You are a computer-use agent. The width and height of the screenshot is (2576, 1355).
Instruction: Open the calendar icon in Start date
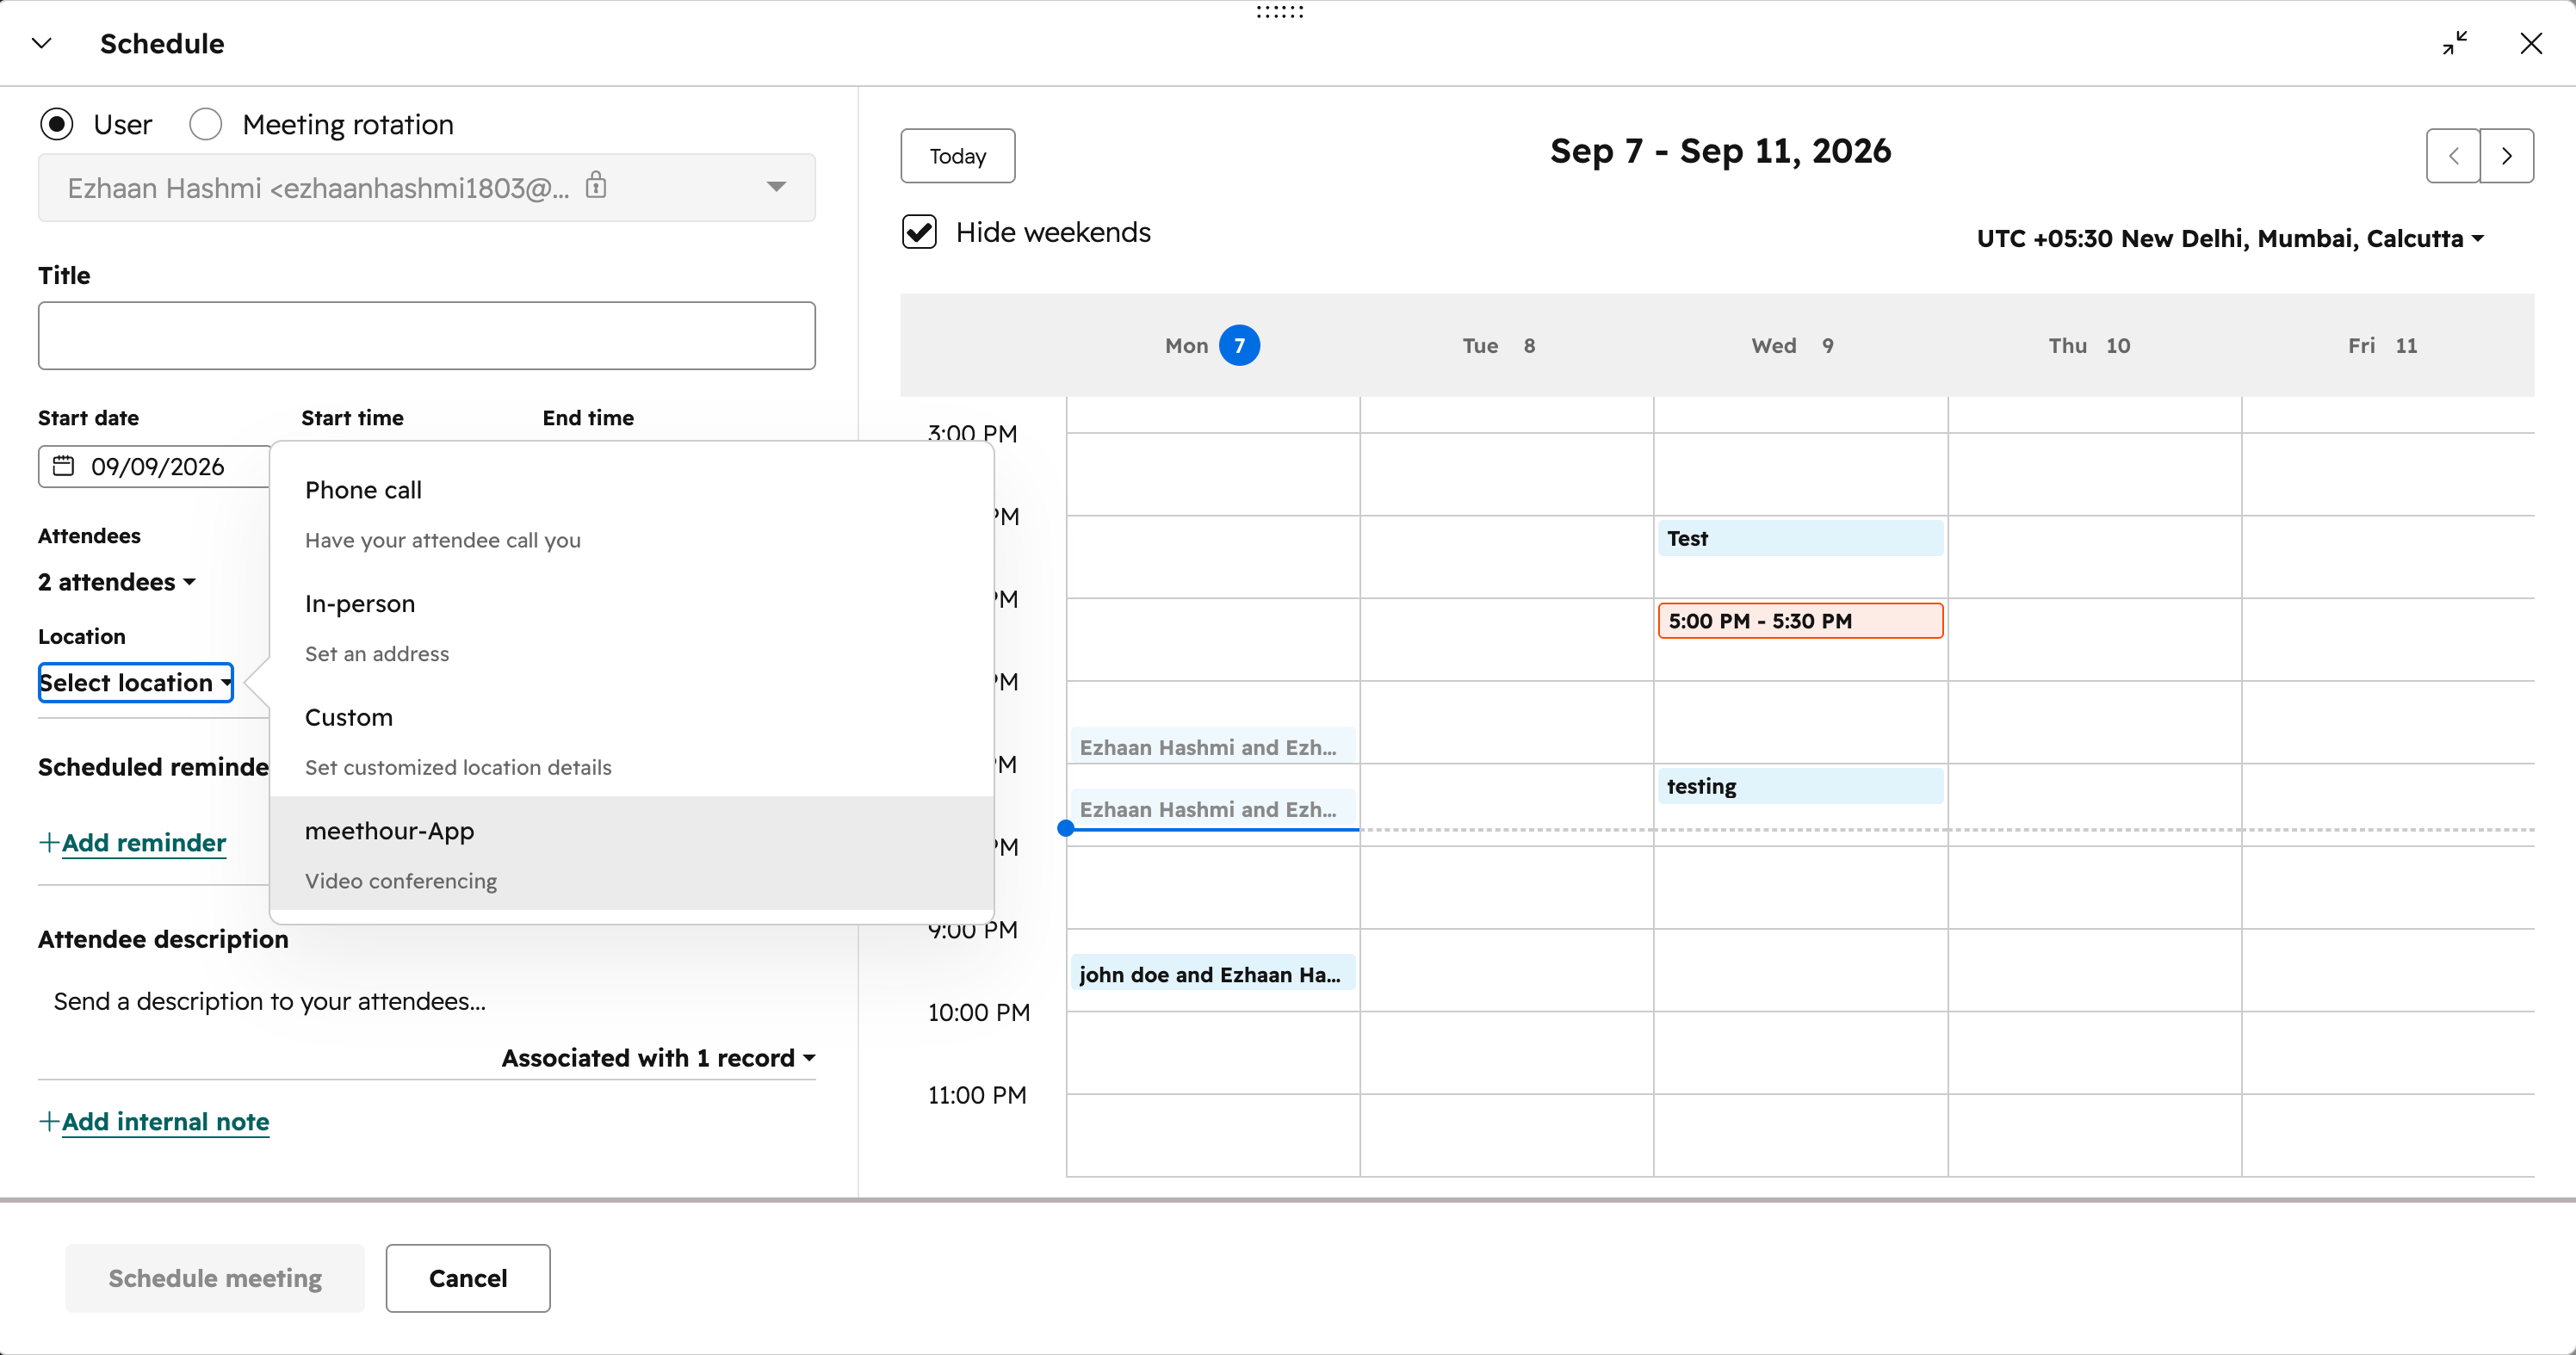pos(63,466)
